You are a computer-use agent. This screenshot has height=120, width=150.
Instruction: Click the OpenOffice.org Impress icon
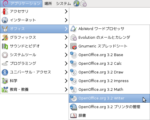[x=74, y=81]
